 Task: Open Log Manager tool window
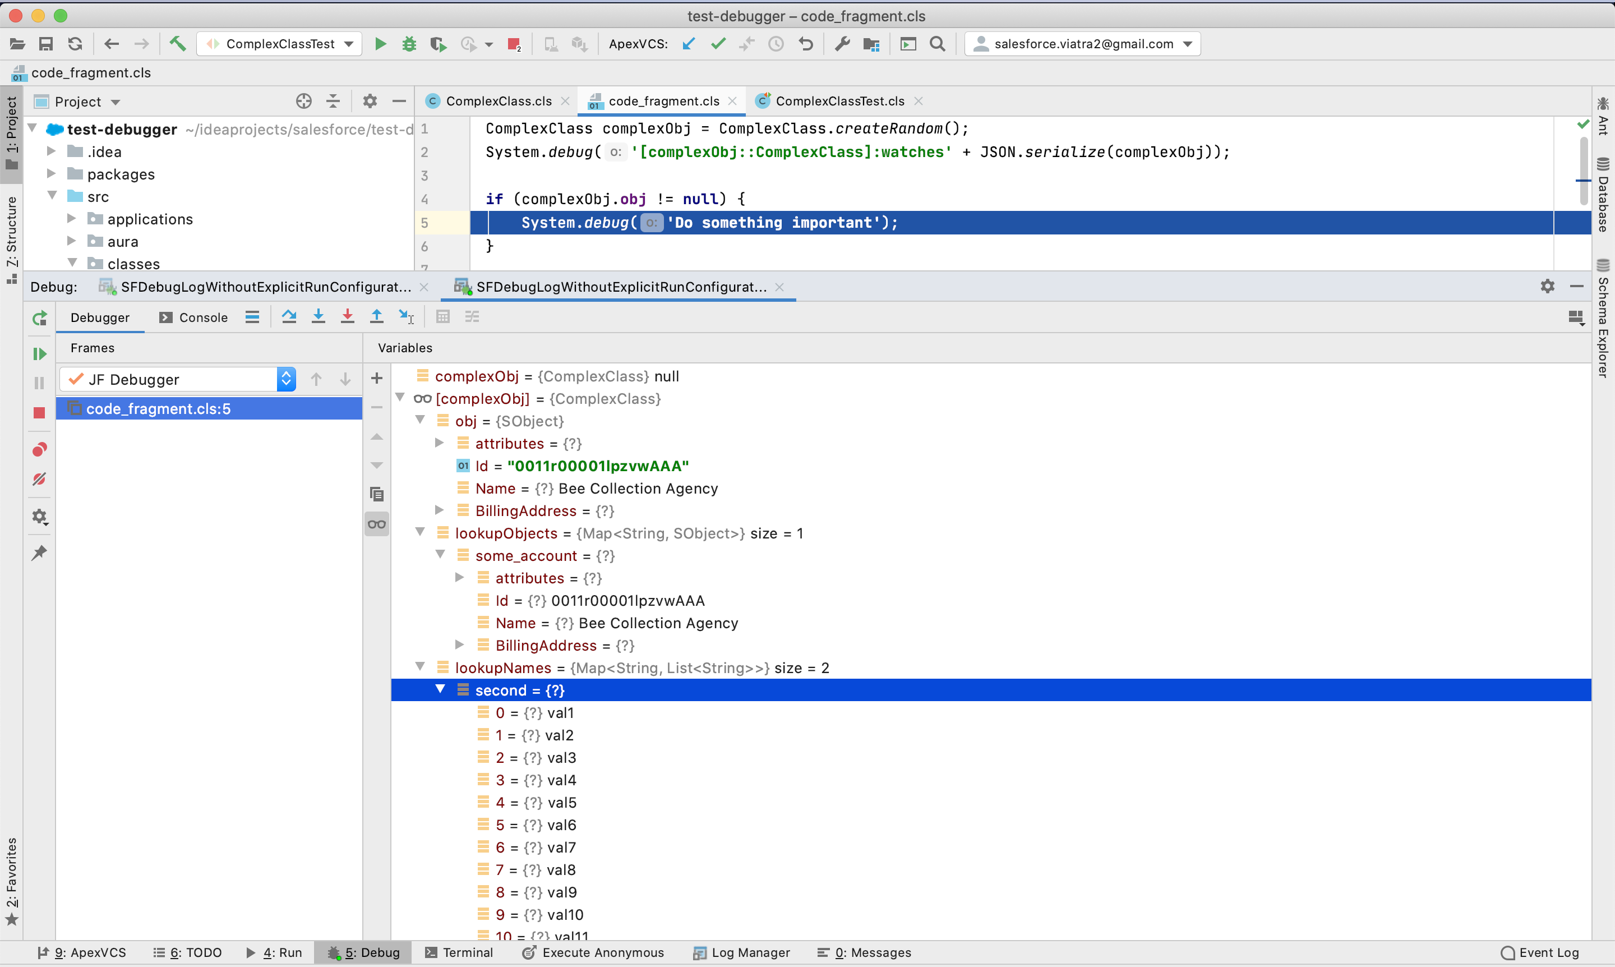[741, 952]
